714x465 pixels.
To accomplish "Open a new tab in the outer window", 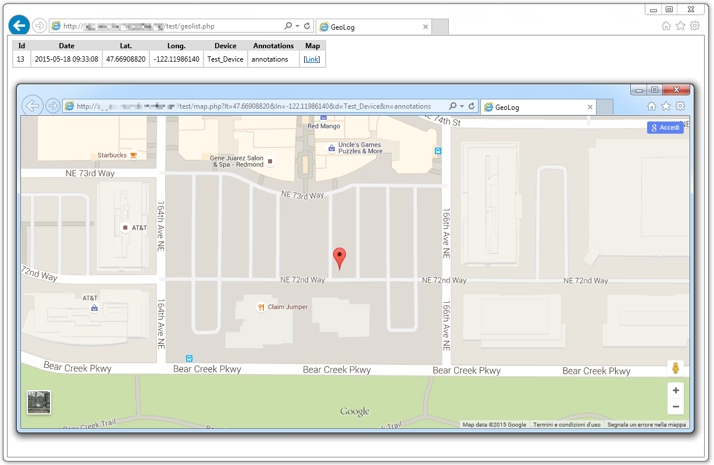I will point(440,27).
